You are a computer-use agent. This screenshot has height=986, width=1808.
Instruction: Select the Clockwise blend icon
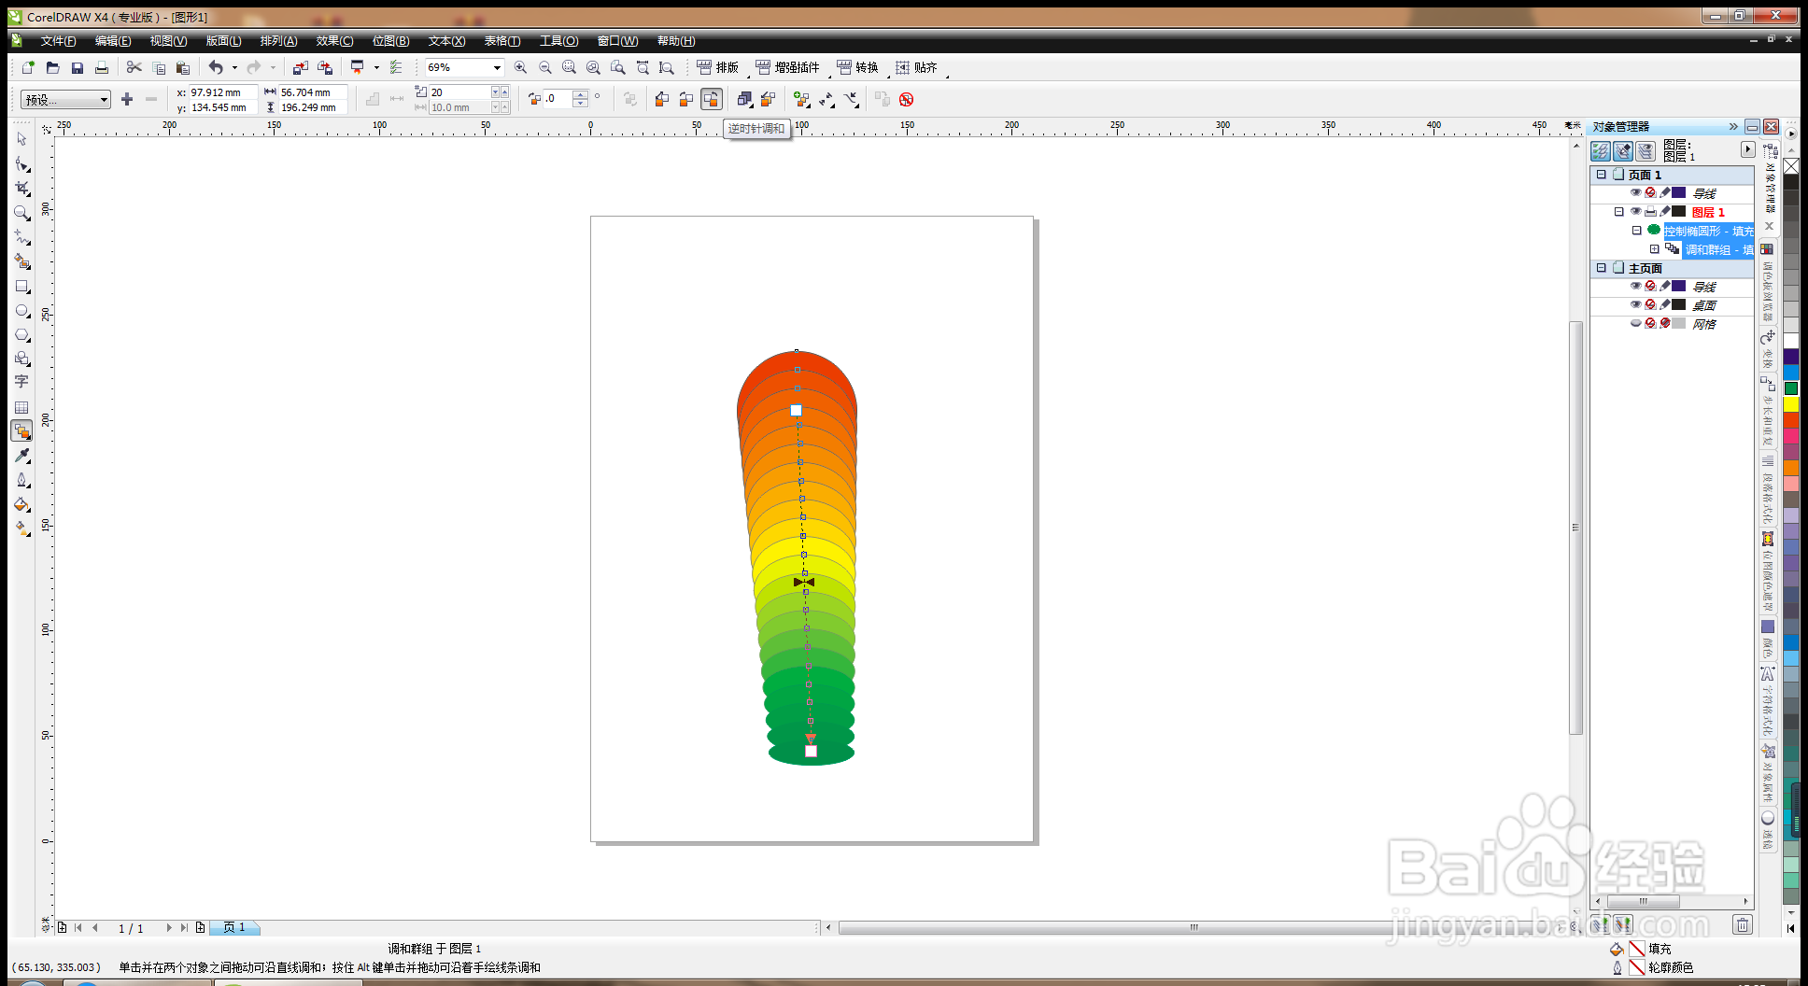pyautogui.click(x=686, y=99)
